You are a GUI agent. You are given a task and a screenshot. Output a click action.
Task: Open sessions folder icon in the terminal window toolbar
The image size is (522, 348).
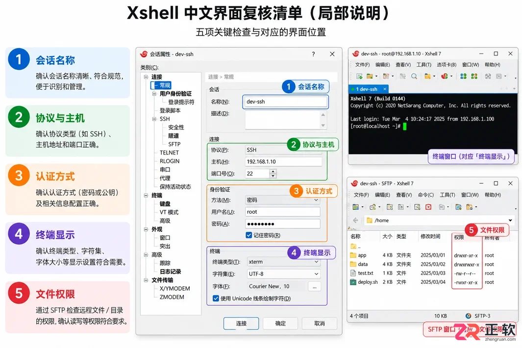click(370, 76)
